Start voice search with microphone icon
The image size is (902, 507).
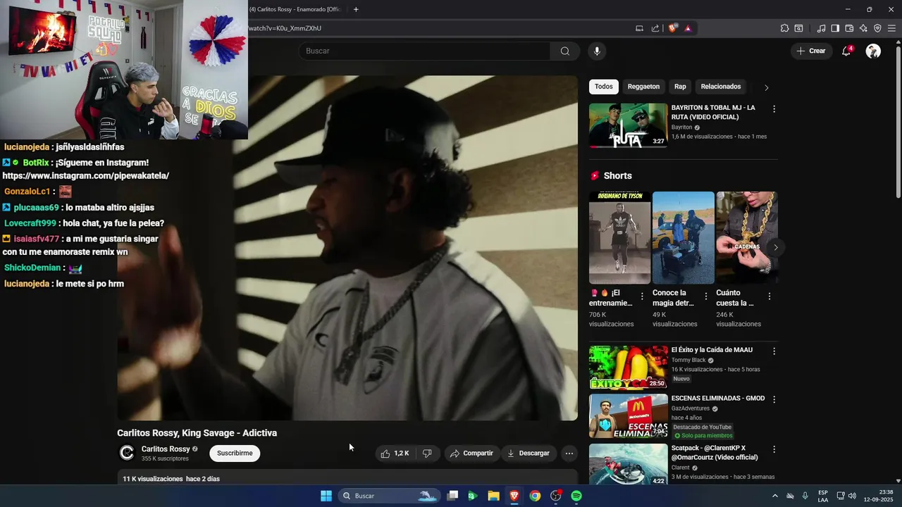tap(597, 51)
